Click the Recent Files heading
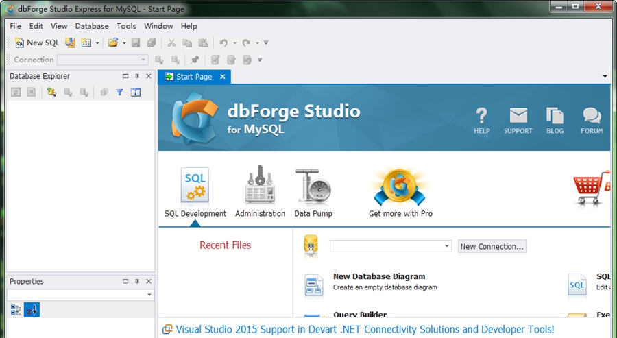Screen dimensions: 617x338 pyautogui.click(x=225, y=245)
